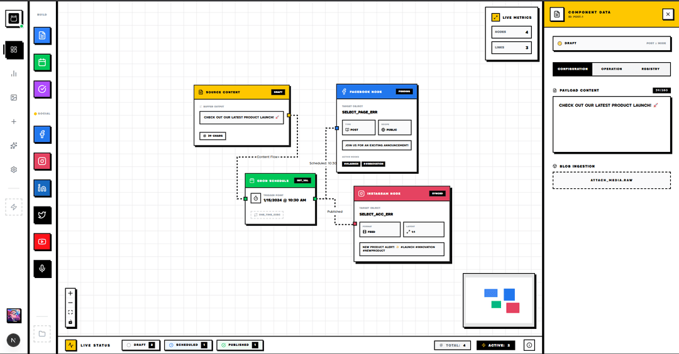Click the "Join us for an exciting announcement!" field

(x=377, y=145)
